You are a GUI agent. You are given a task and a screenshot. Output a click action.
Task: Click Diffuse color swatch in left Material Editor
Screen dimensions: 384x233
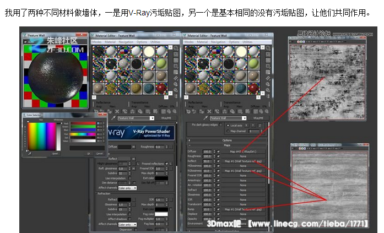pyautogui.click(x=125, y=147)
